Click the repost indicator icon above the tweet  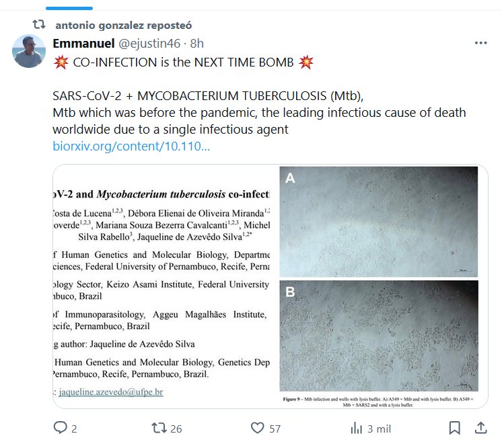click(39, 24)
